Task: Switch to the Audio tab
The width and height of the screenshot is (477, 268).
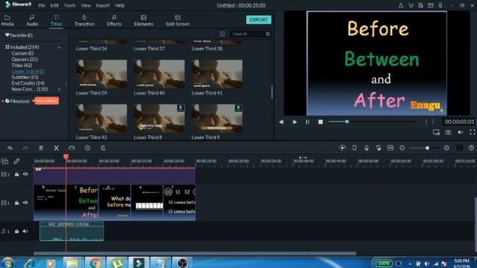Action: click(32, 20)
